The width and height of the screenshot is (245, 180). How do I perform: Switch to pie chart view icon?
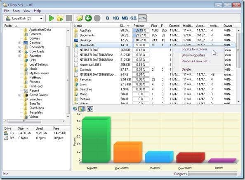pos(75,109)
